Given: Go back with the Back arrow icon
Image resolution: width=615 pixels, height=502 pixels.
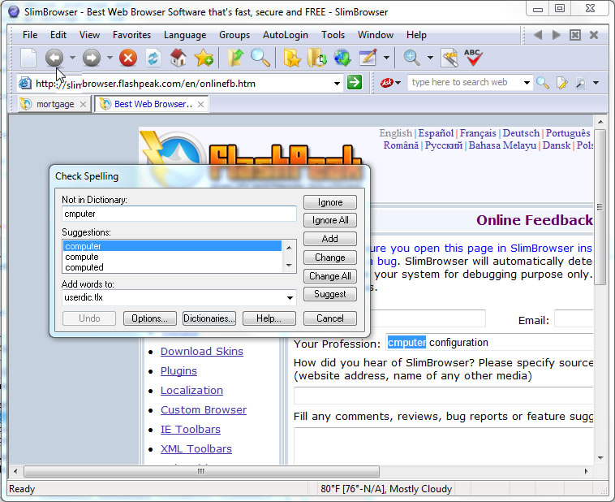Looking at the screenshot, I should (54, 58).
